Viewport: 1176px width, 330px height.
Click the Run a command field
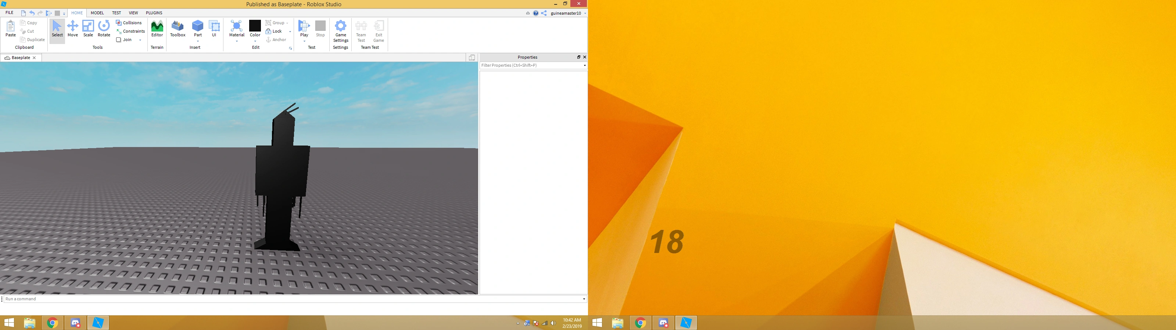[x=292, y=299]
